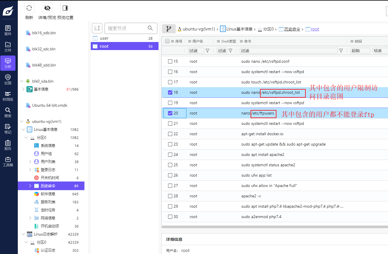This screenshot has width=388, height=254.
Task: Collapse the blk0_sda.bin tree node
Action: pos(22,81)
